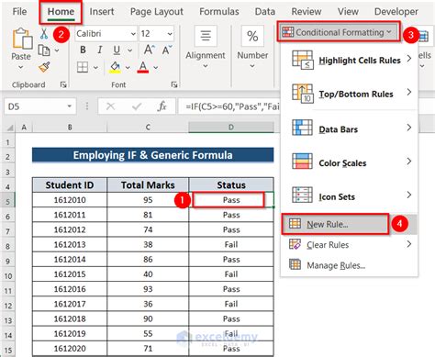Select column B header

point(70,128)
